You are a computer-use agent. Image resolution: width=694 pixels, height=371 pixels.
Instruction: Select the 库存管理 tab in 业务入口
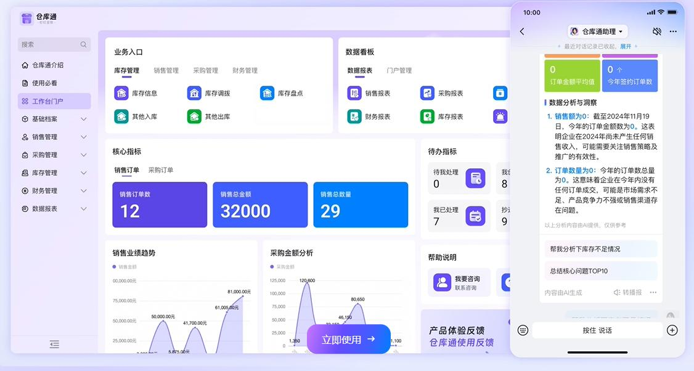tap(126, 70)
